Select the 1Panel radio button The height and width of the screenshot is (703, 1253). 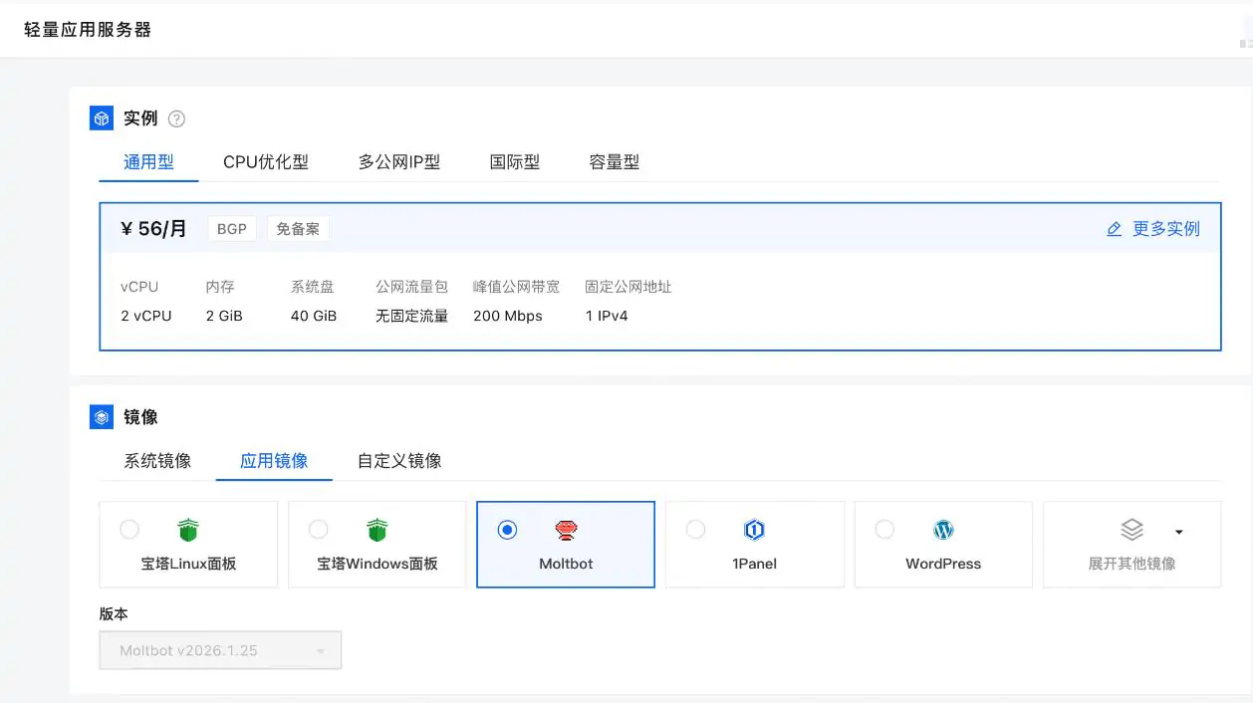pos(696,530)
